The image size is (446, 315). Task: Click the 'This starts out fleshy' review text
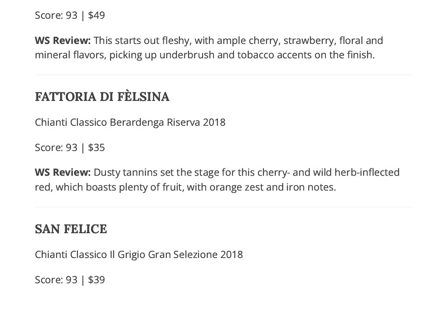(209, 47)
